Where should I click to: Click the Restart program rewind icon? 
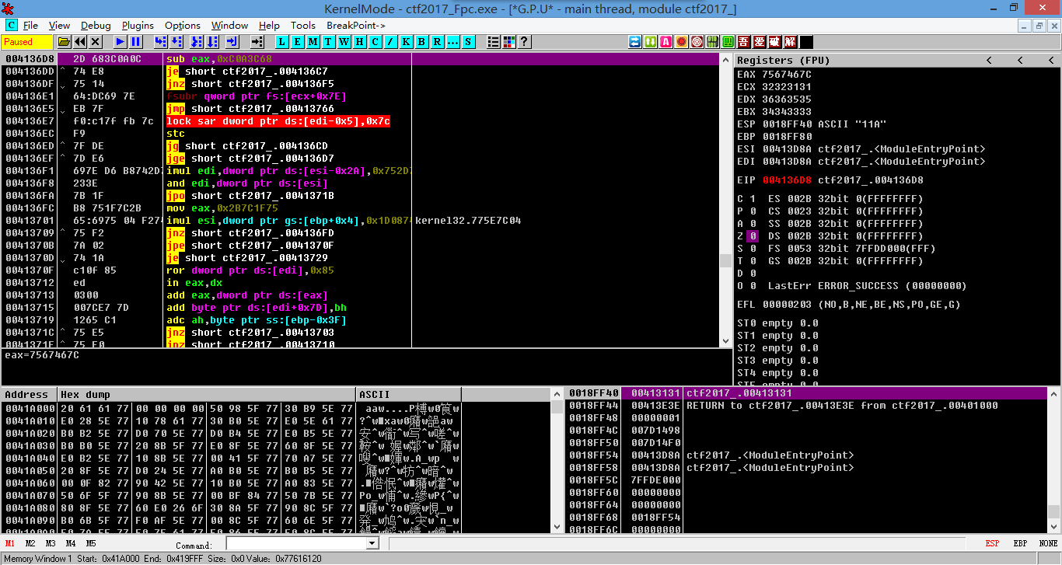coord(79,41)
